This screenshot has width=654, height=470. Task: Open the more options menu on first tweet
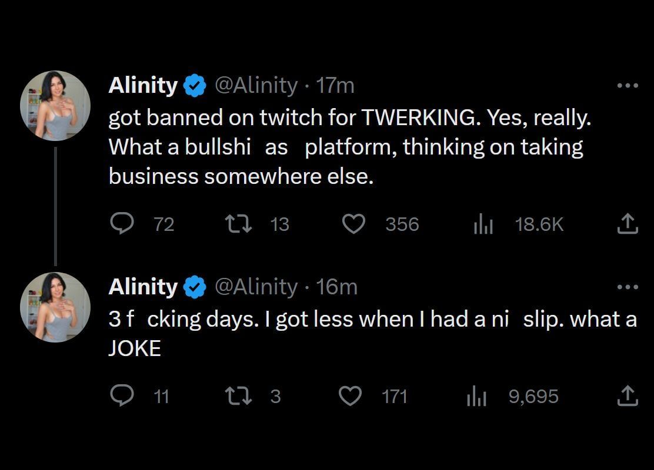click(629, 85)
